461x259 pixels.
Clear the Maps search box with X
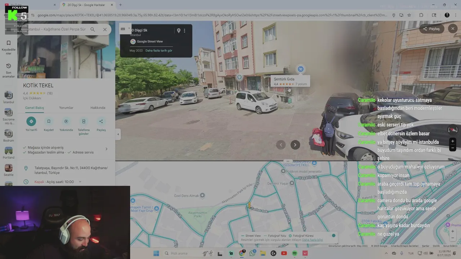pos(105,29)
